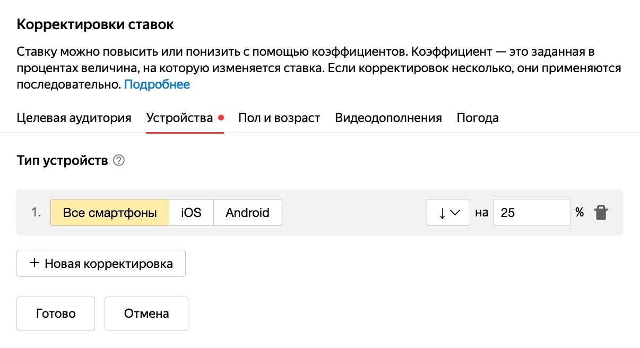
Task: Open the increase/decrease direction dropdown
Action: [x=448, y=212]
